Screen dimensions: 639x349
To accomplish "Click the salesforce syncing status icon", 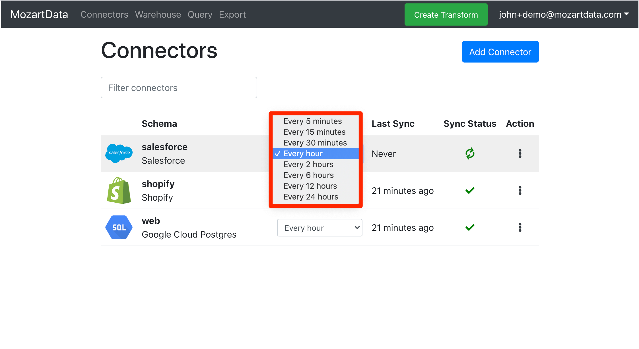I will [470, 153].
